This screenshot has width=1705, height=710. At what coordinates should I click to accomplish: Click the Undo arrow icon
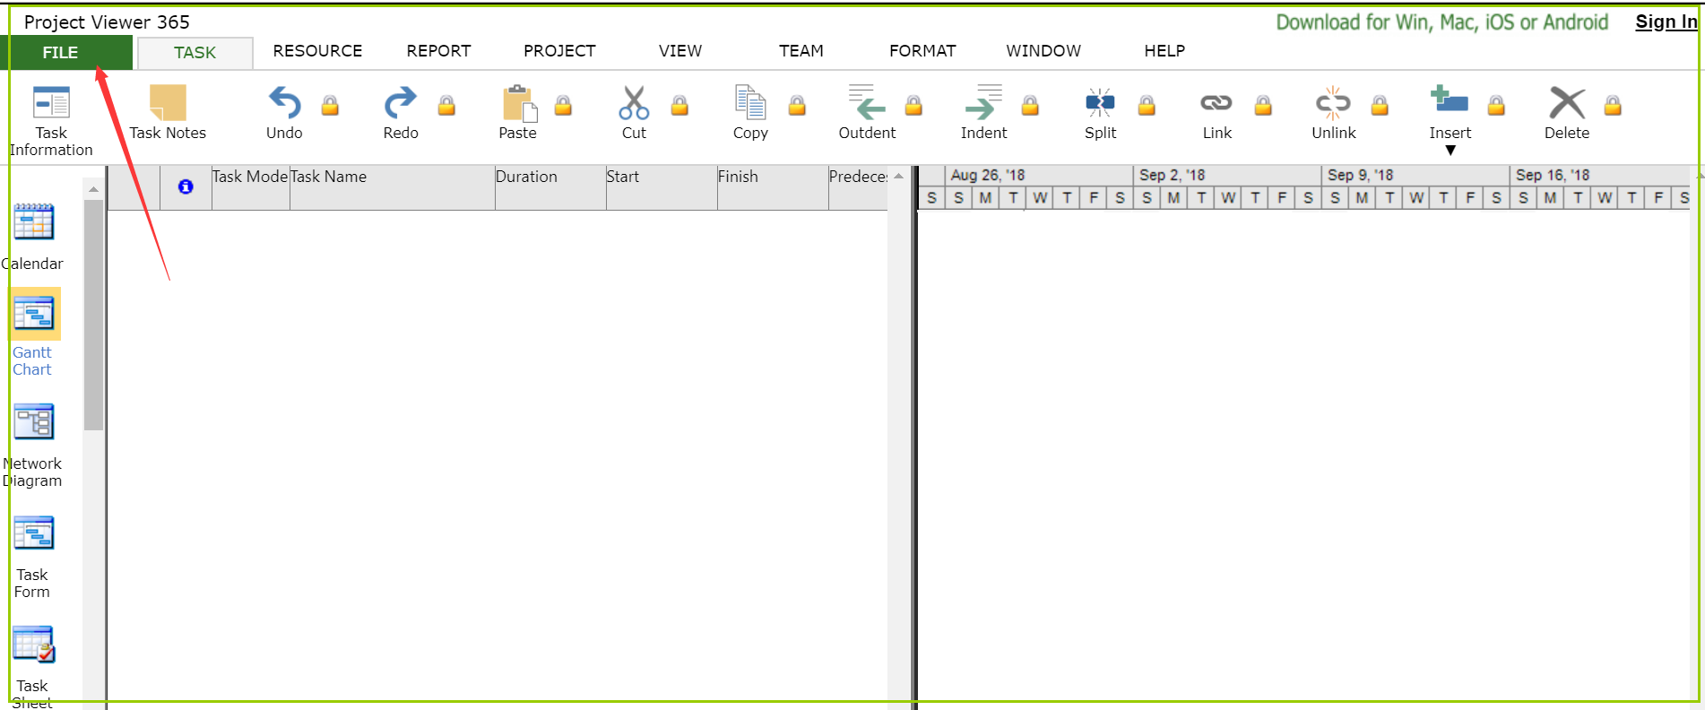tap(284, 102)
